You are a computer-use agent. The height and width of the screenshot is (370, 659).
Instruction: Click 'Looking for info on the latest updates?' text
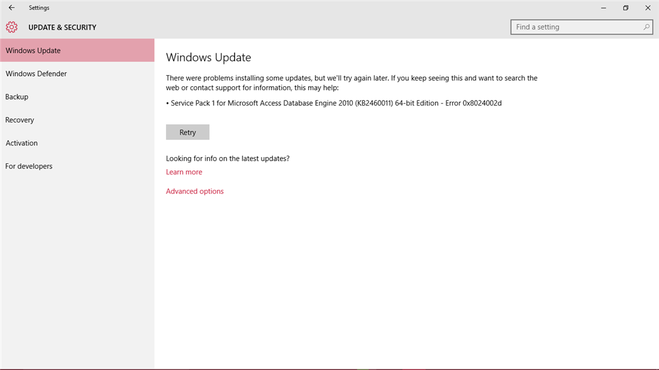pos(228,158)
